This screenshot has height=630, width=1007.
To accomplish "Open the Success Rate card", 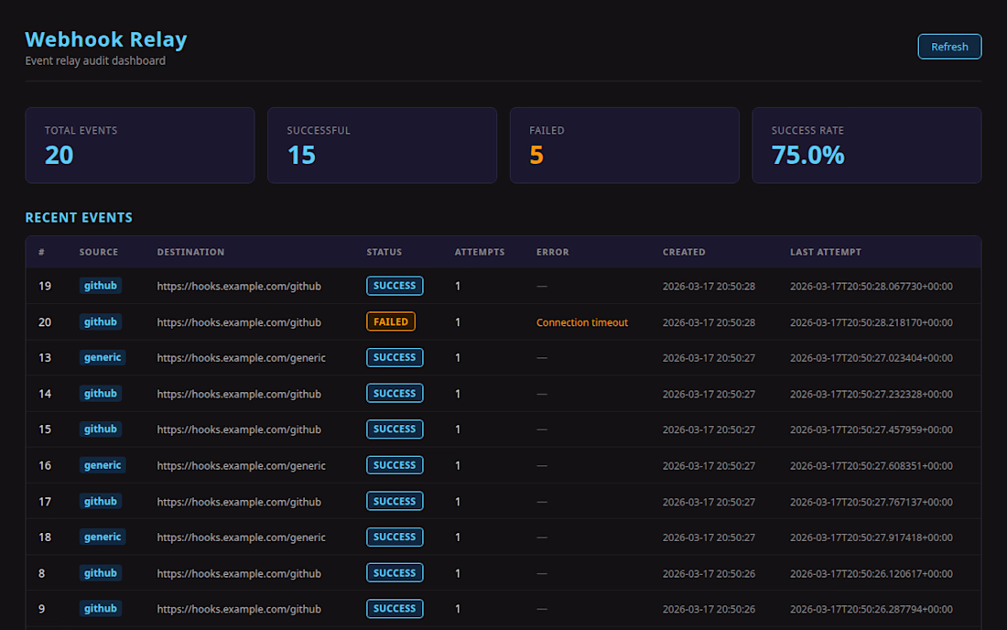I will pyautogui.click(x=866, y=146).
